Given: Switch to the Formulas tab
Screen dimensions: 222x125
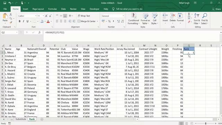Looking at the screenshot, I should point(52,9).
